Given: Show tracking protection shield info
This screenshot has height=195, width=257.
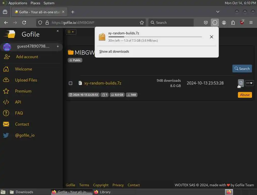Looking at the screenshot, I should [x=40, y=23].
